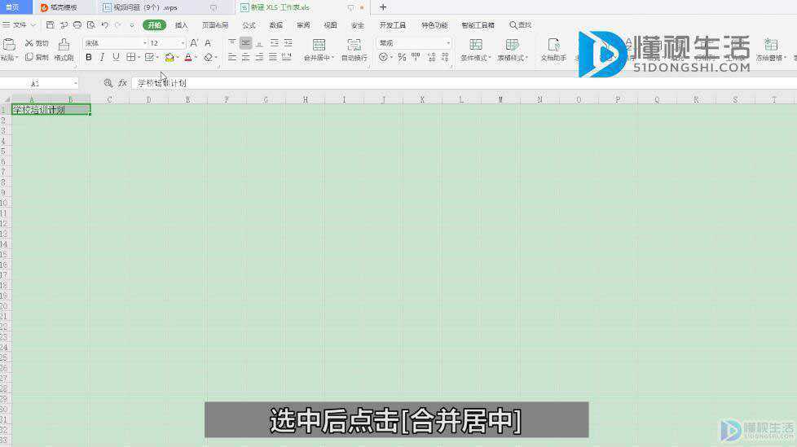Open the Borders dropdown arrow

(x=139, y=58)
